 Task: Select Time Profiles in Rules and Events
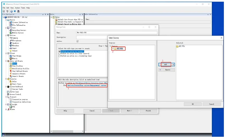(18, 66)
